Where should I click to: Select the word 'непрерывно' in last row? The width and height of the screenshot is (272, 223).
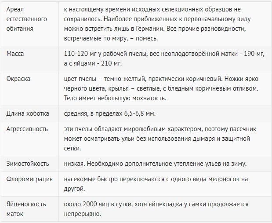pos(83,214)
